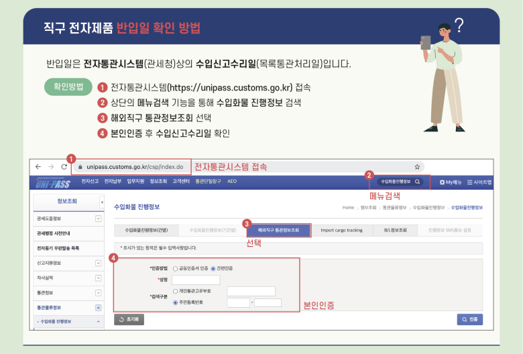Open the 전자신고 top menu
The height and width of the screenshot is (354, 523).
coord(90,181)
